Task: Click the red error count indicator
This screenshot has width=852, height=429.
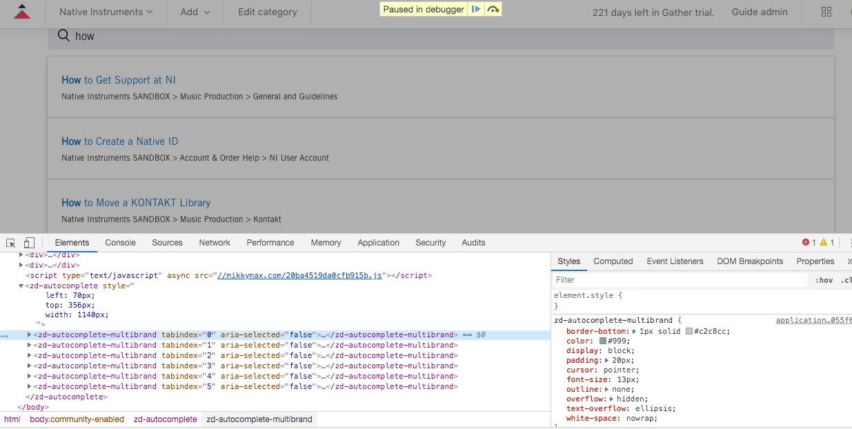Action: 809,243
